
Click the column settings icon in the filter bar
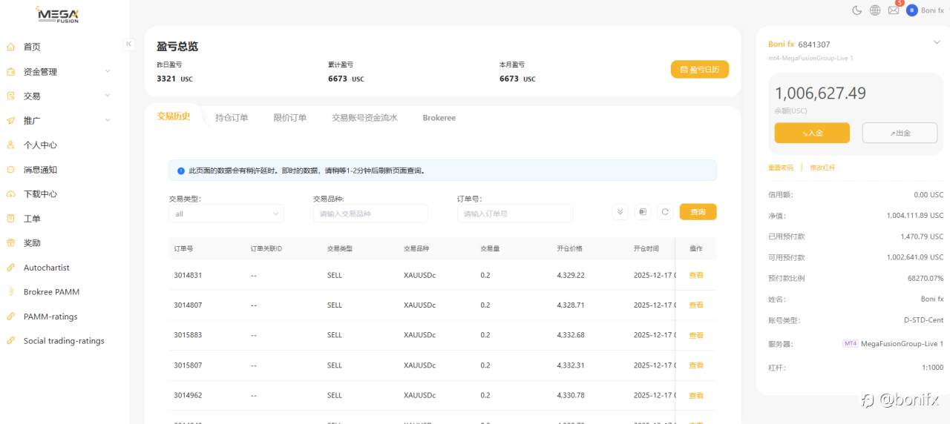[x=643, y=212]
